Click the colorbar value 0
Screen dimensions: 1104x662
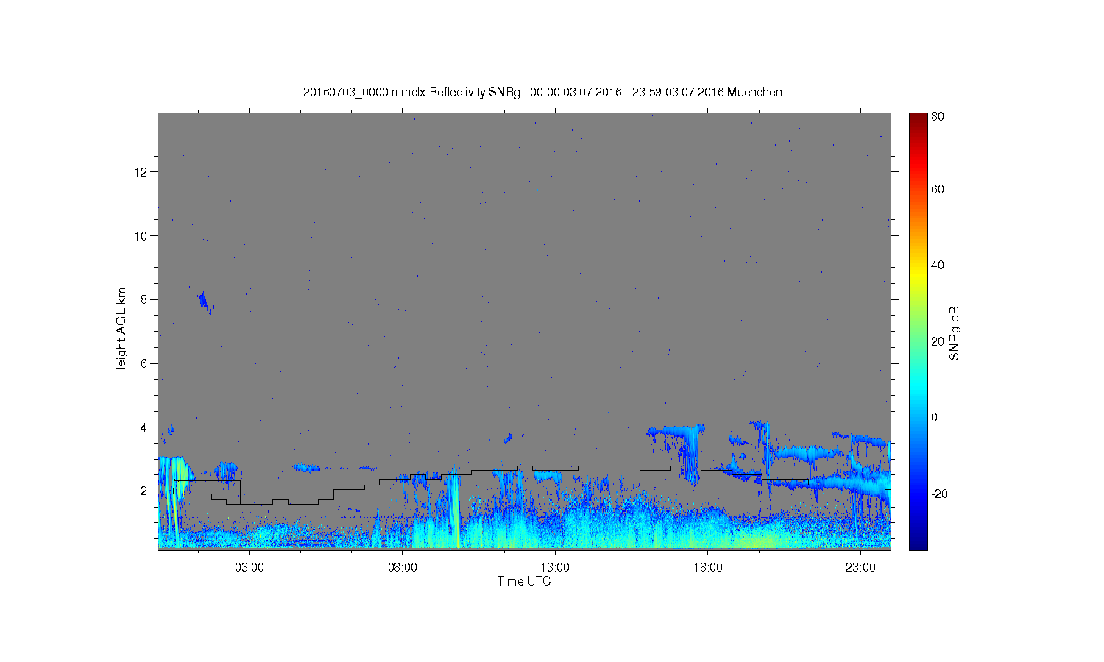[934, 417]
